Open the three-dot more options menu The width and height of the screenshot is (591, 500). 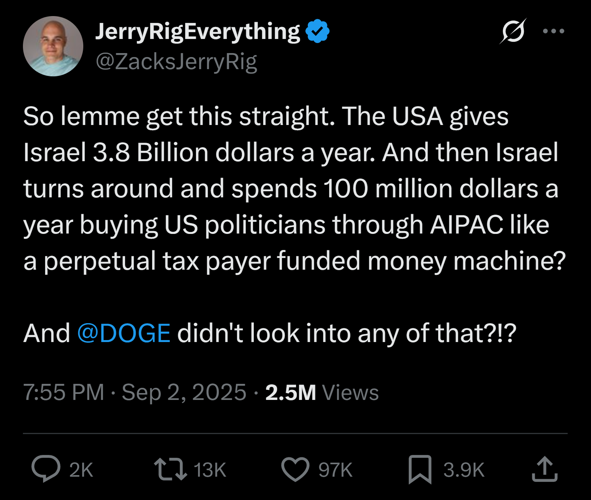tap(554, 31)
